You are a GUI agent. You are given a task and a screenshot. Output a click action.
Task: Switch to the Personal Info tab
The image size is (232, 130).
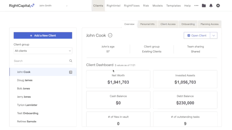click(x=147, y=24)
